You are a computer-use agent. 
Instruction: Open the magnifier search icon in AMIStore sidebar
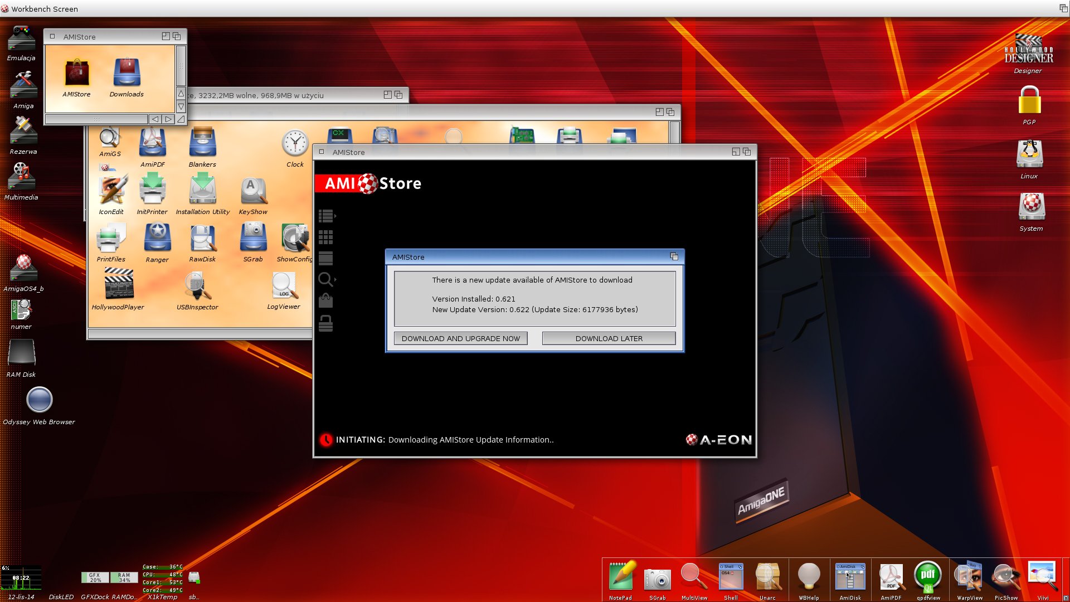[327, 279]
